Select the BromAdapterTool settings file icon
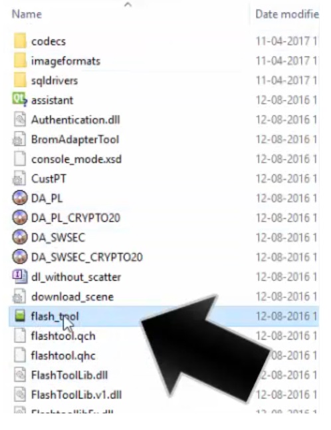Image resolution: width=331 pixels, height=430 pixels. (x=19, y=139)
